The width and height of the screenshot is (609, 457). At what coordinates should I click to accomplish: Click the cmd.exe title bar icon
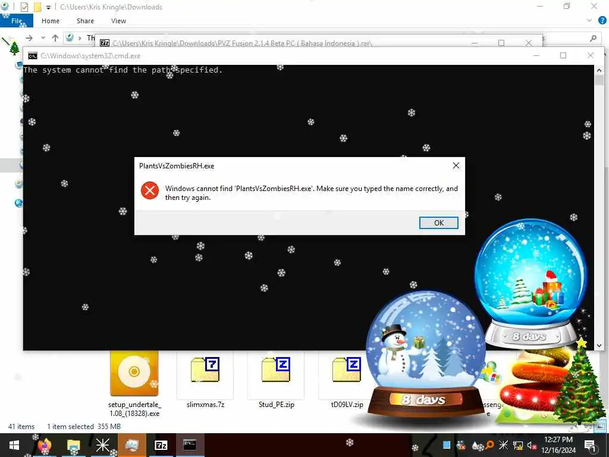(x=33, y=56)
